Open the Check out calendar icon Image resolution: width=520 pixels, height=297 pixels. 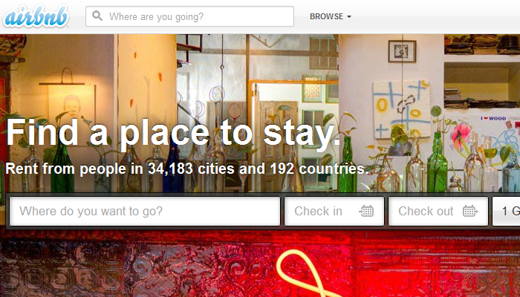pyautogui.click(x=470, y=211)
